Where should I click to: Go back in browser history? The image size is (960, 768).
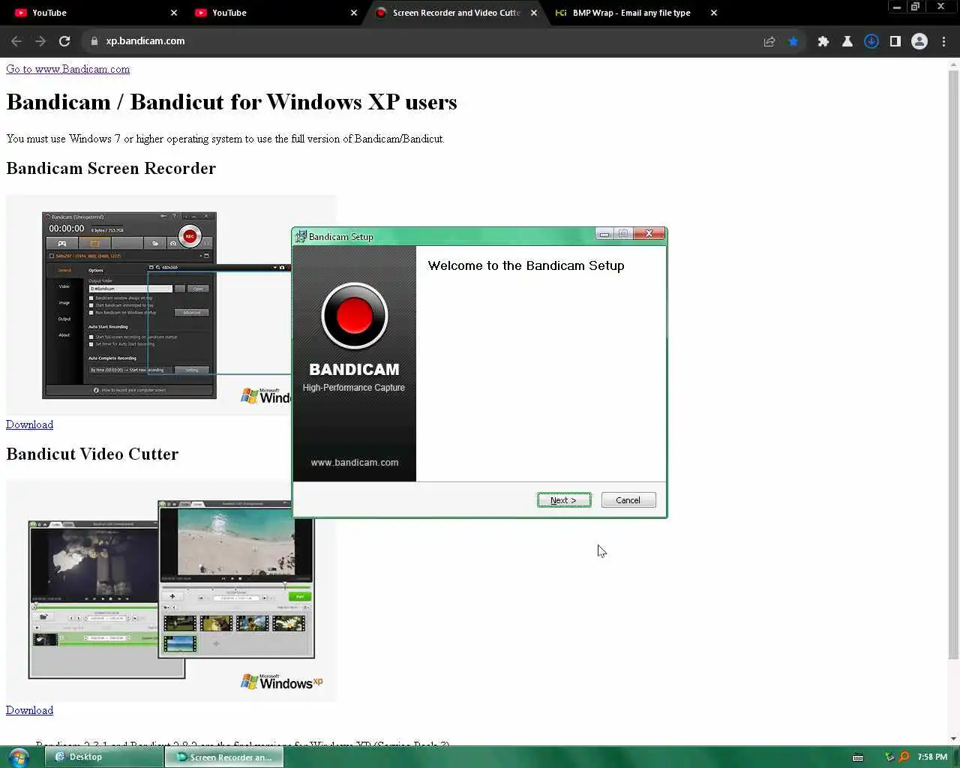(x=16, y=41)
